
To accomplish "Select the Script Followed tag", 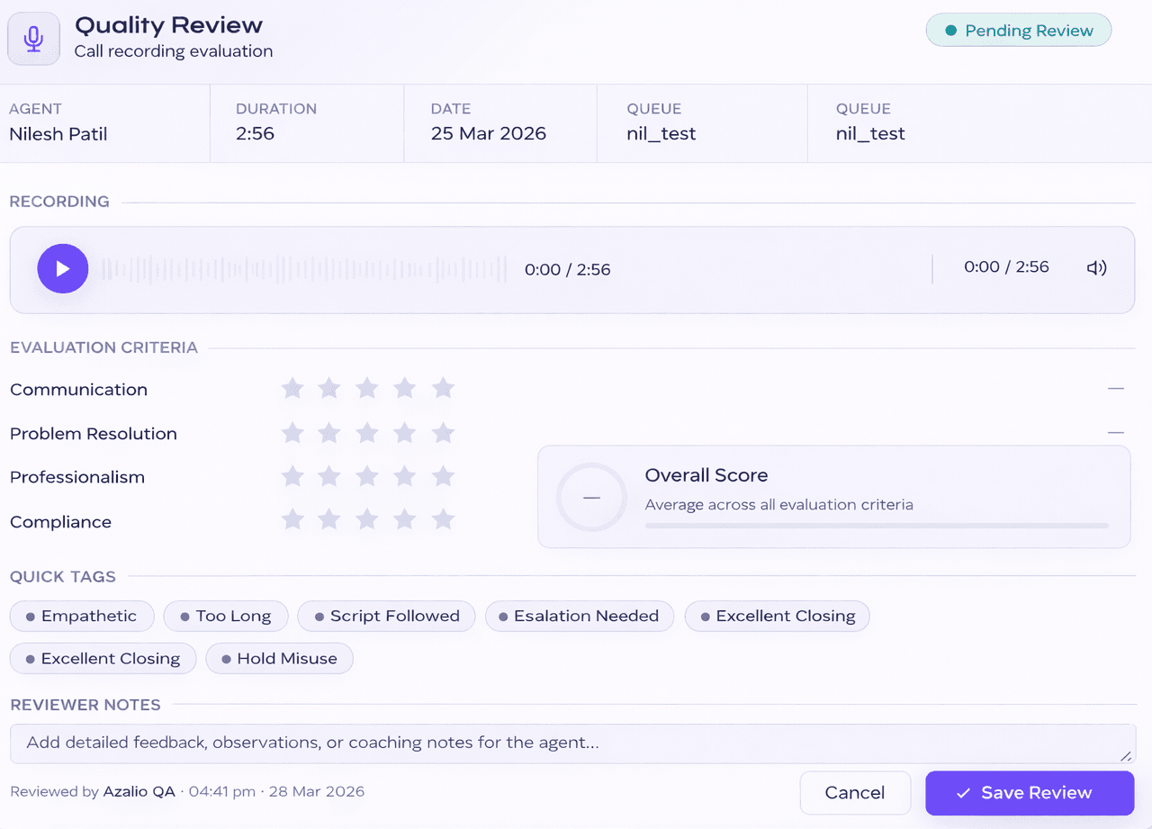I will pos(385,616).
